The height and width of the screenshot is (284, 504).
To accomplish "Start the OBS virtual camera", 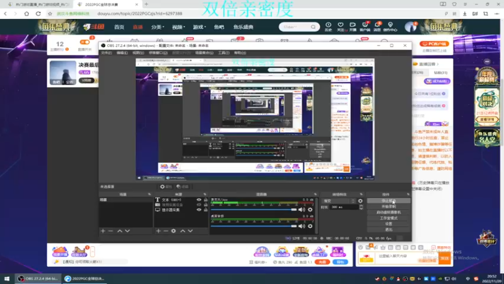I will (x=389, y=212).
